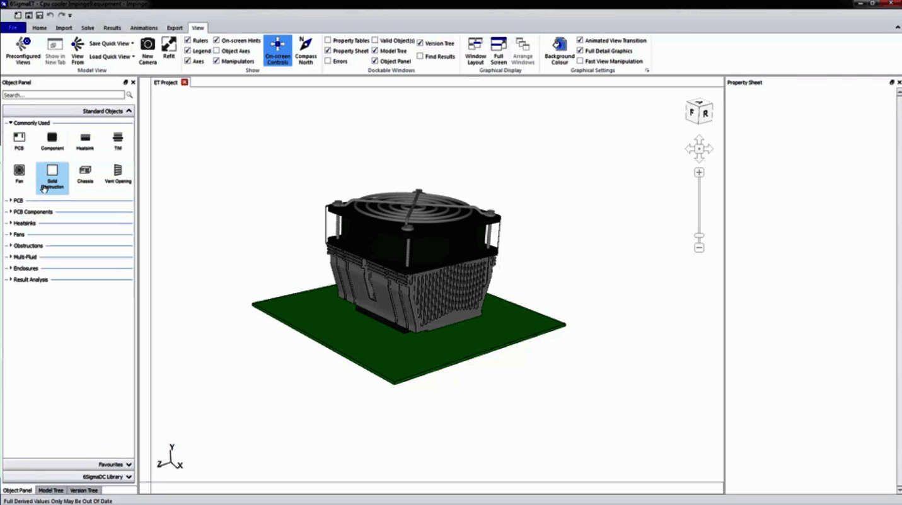Select the Vent Opening tool
The image size is (902, 505).
117,170
